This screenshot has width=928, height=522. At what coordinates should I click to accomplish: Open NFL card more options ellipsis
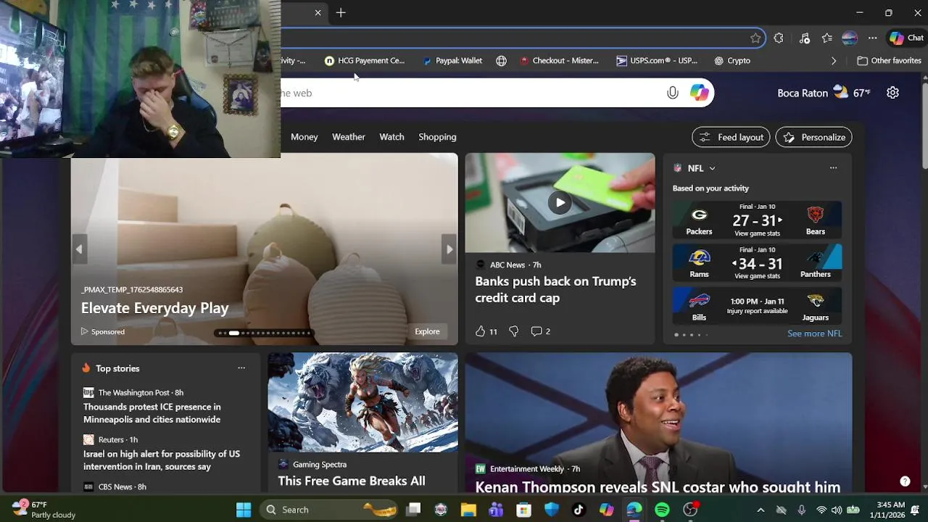point(833,168)
